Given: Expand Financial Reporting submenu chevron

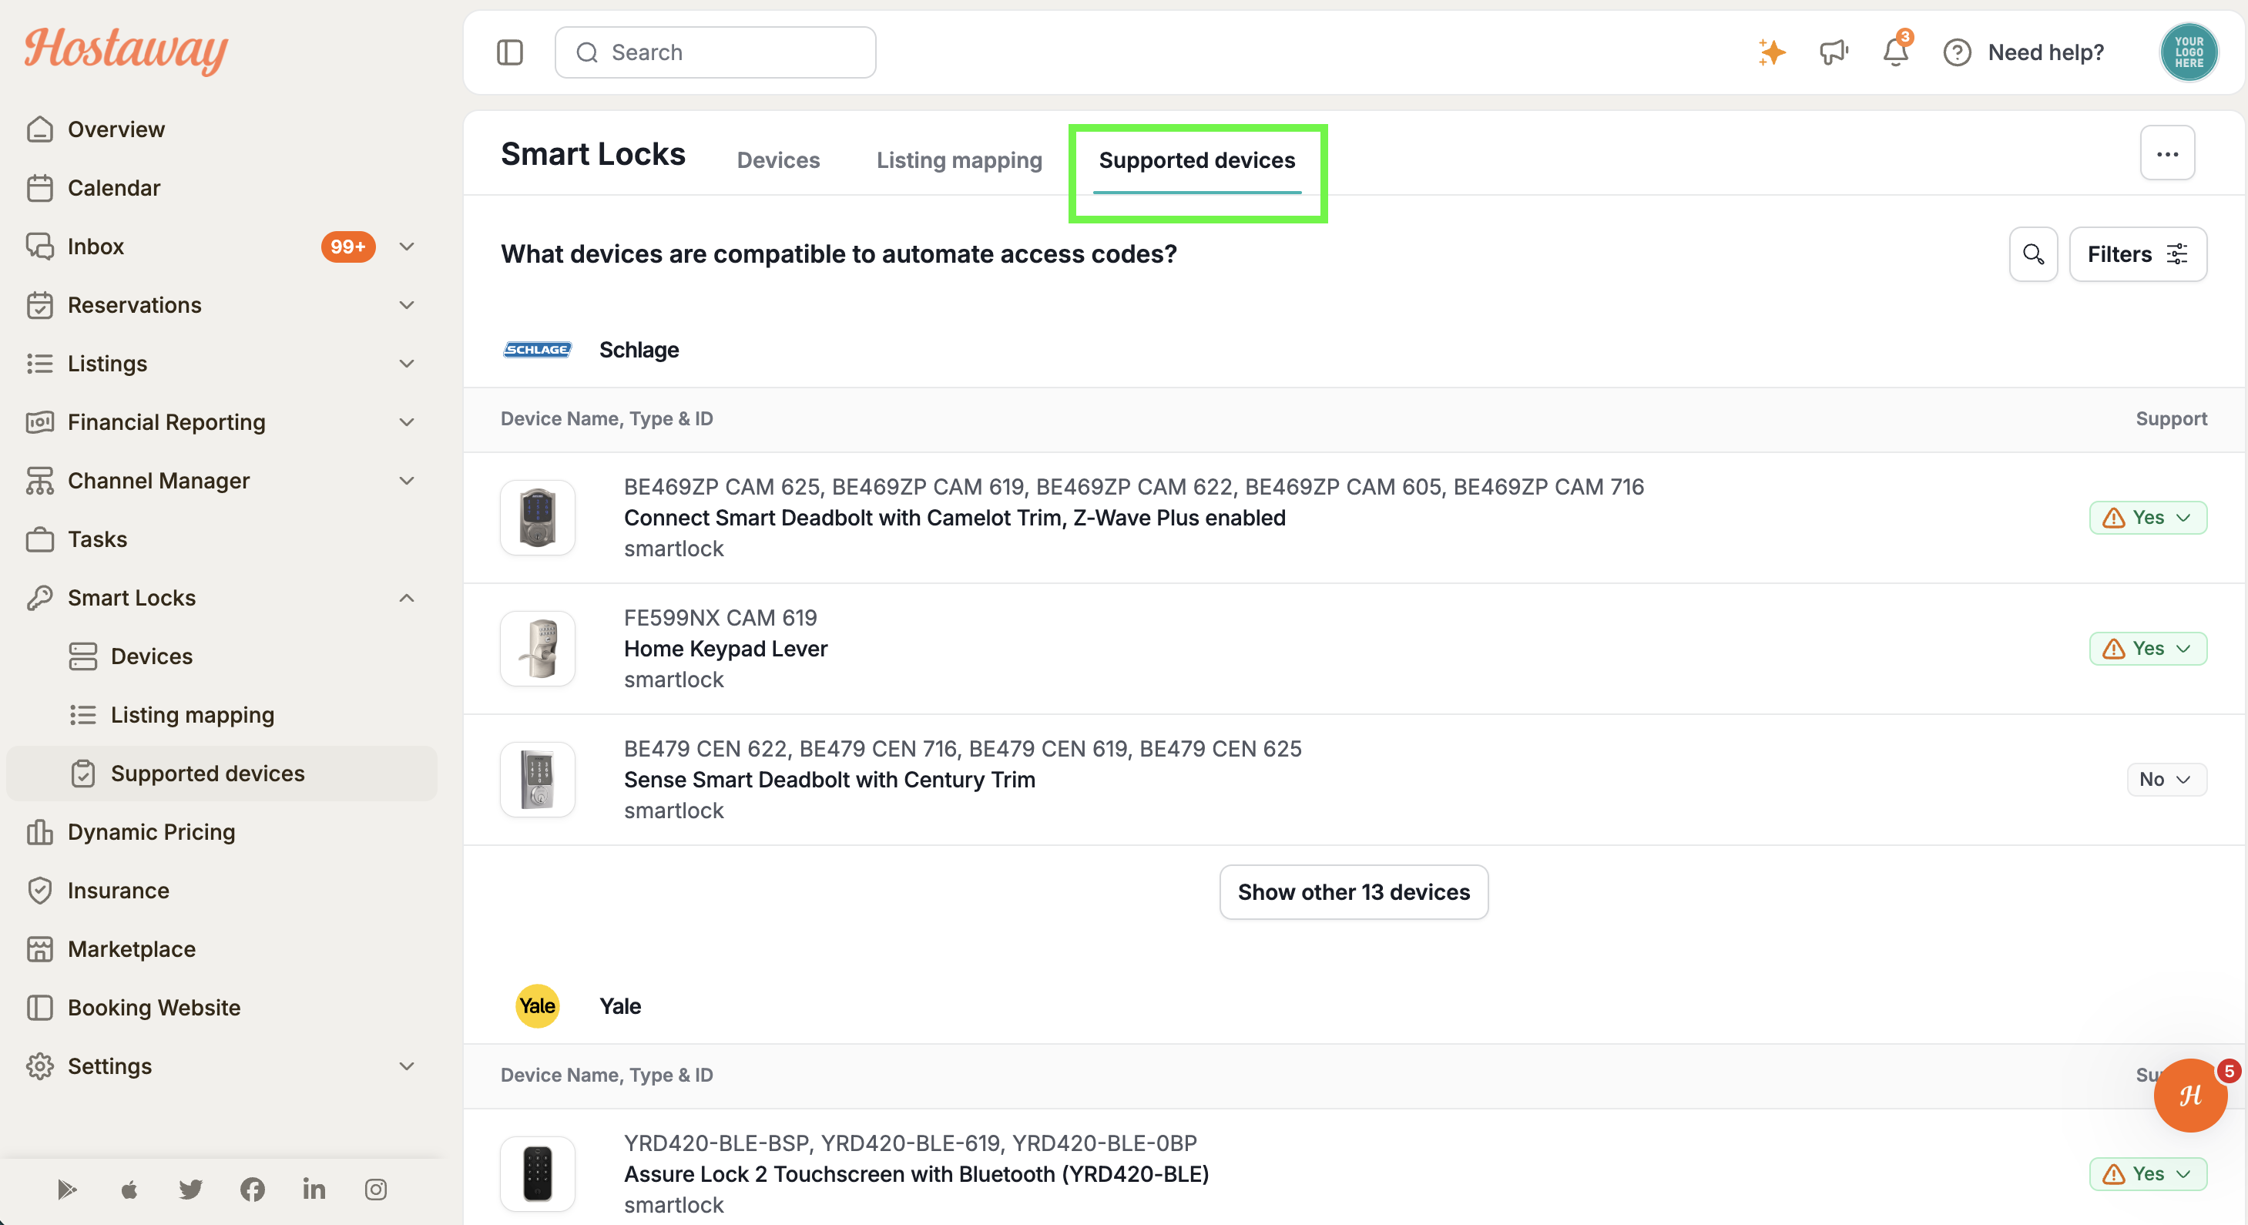Looking at the screenshot, I should 407,422.
